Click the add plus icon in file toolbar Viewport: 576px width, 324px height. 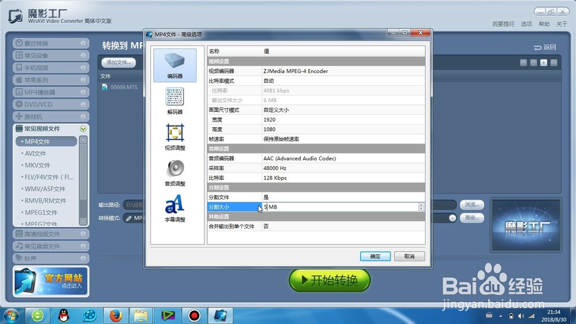(x=543, y=63)
